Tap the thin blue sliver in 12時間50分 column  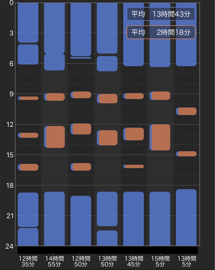pyautogui.click(x=81, y=58)
